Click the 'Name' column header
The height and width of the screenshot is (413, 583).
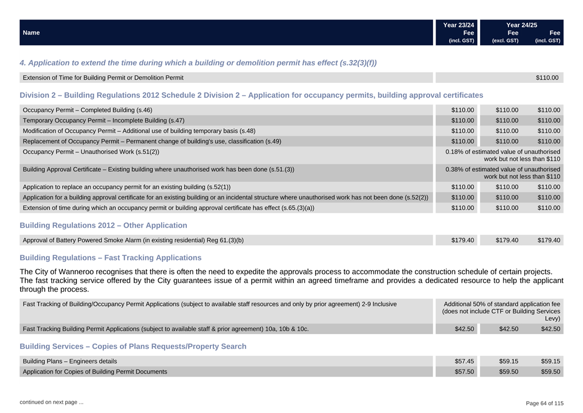click(x=31, y=33)
